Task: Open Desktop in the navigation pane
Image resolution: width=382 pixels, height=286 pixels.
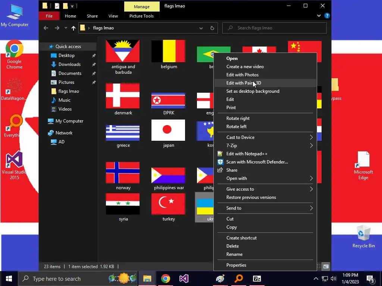Action: point(66,55)
